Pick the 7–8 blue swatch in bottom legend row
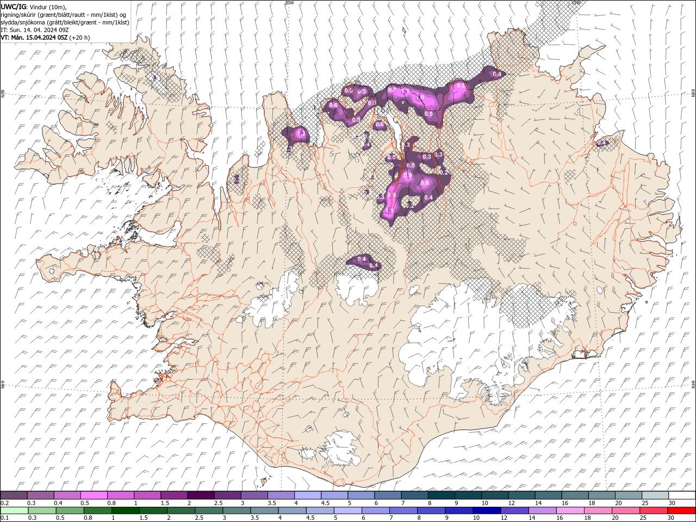This screenshot has width=696, height=522. [403, 511]
